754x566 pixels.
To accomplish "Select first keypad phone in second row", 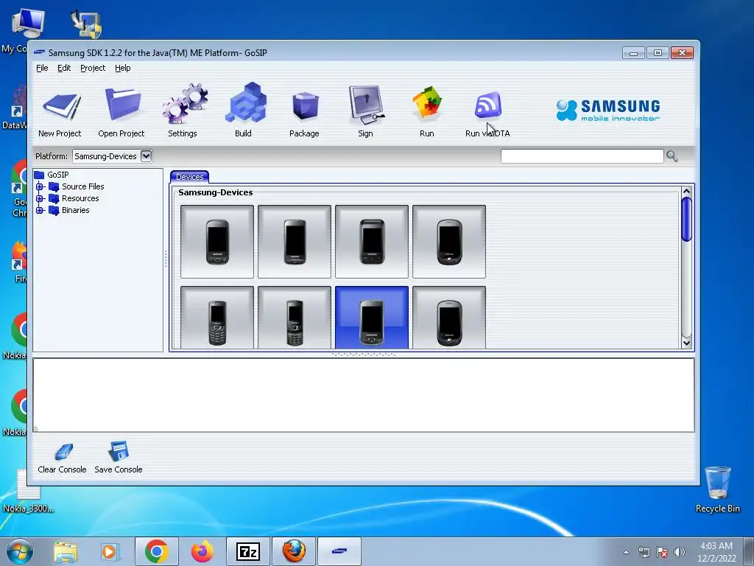I will [217, 318].
